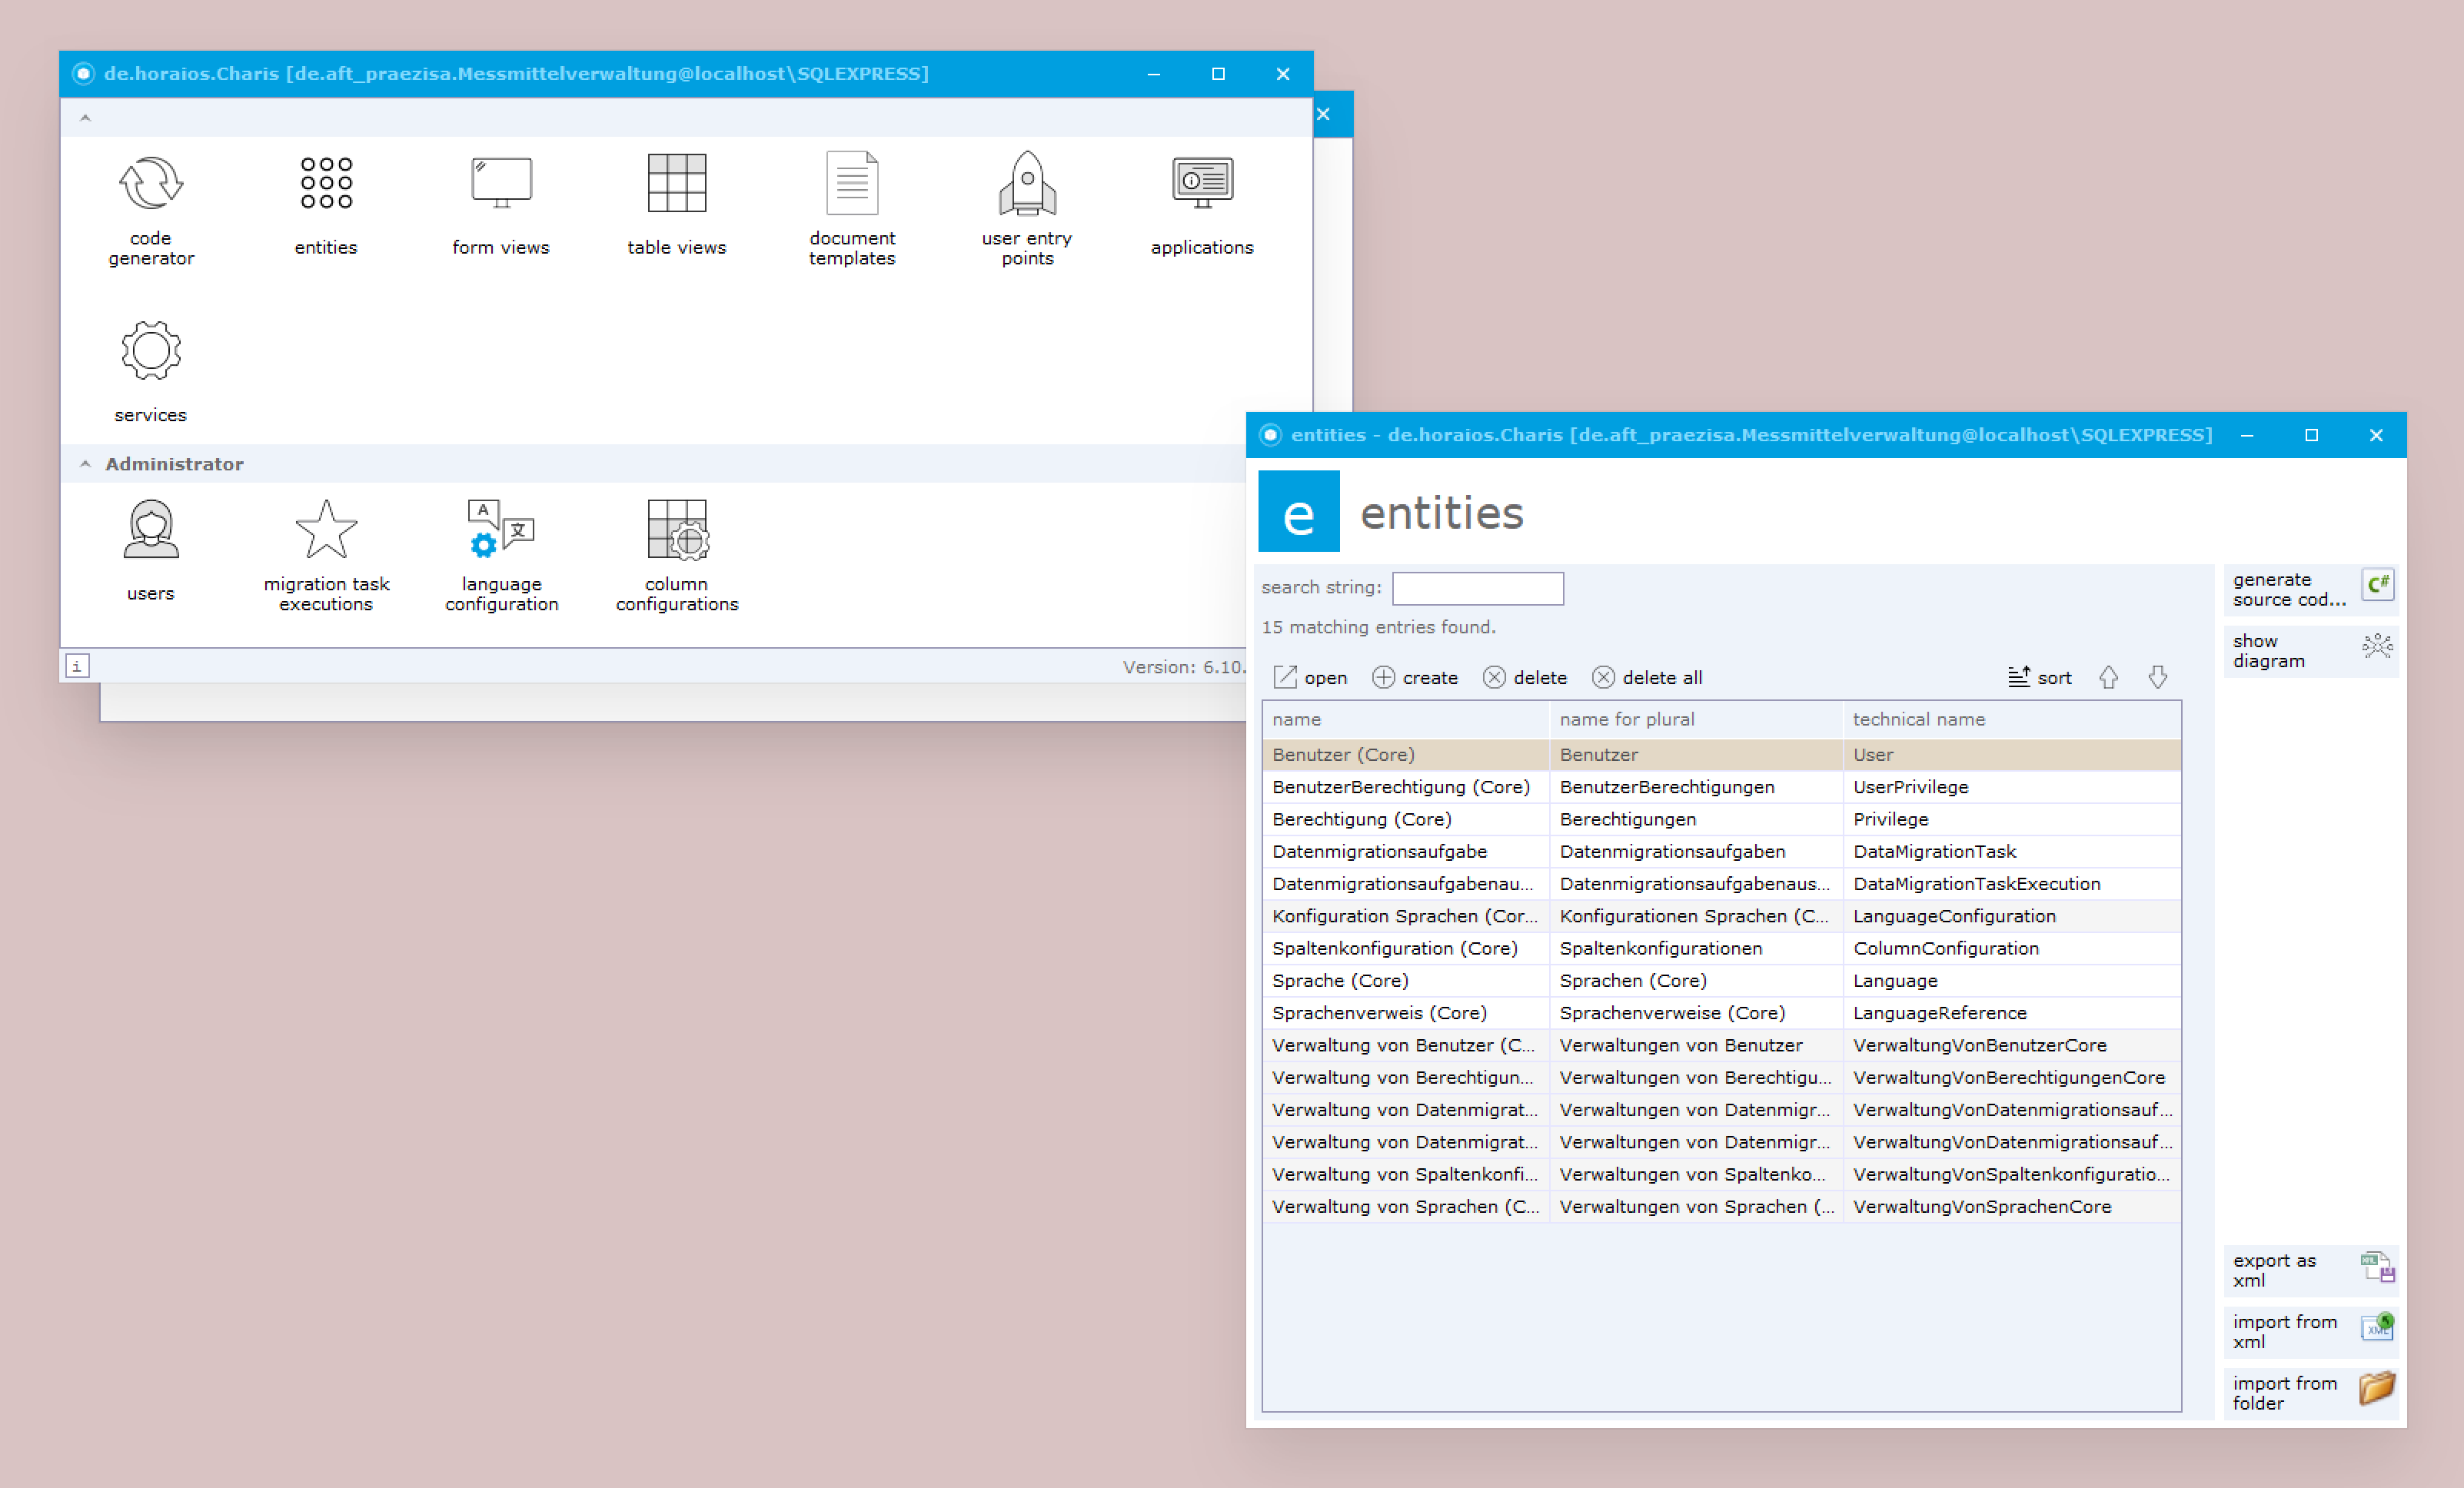Select the Sprachenverweis (Core) row
2464x1488 pixels.
(x=1721, y=1013)
